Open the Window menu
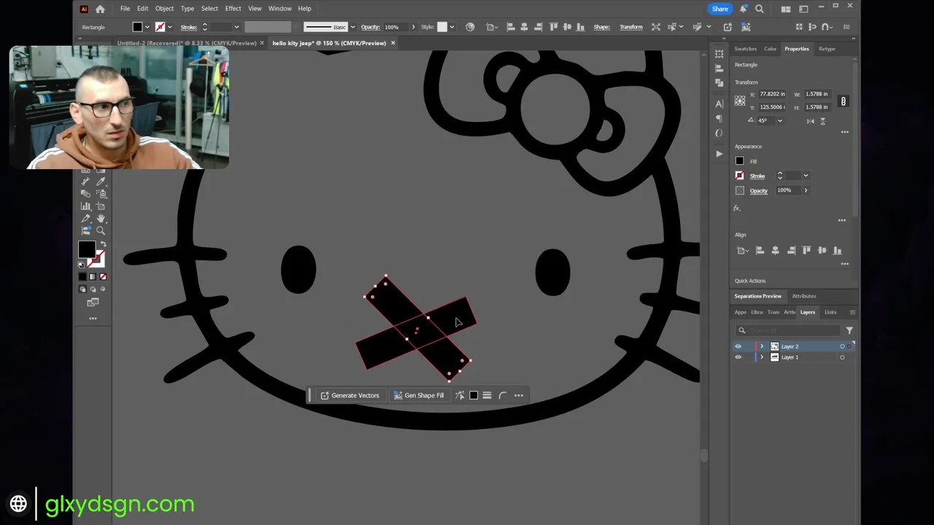Screen dimensions: 934x525 pos(279,9)
